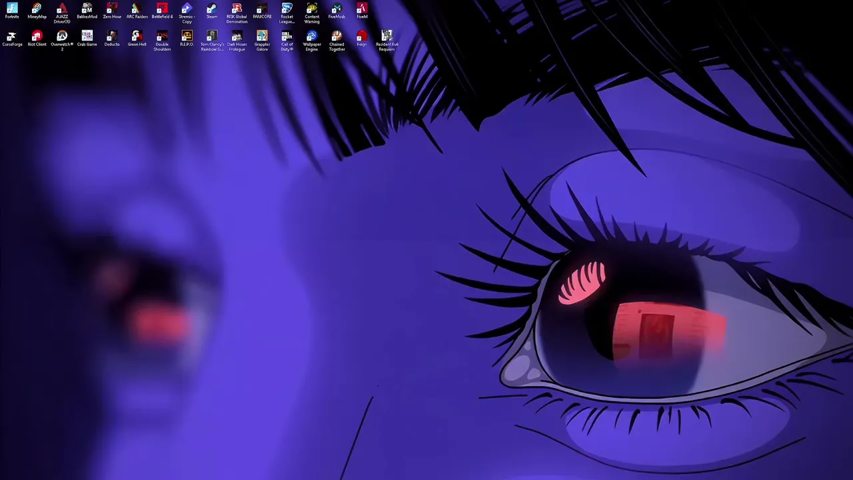This screenshot has height=480, width=853.
Task: Click the Call of Duty icon
Action: pos(287,41)
